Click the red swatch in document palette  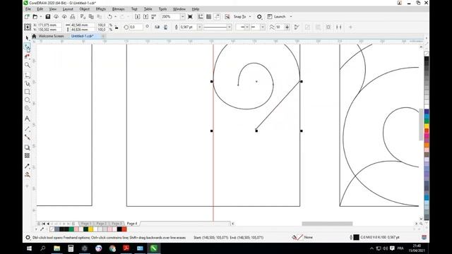124,229
